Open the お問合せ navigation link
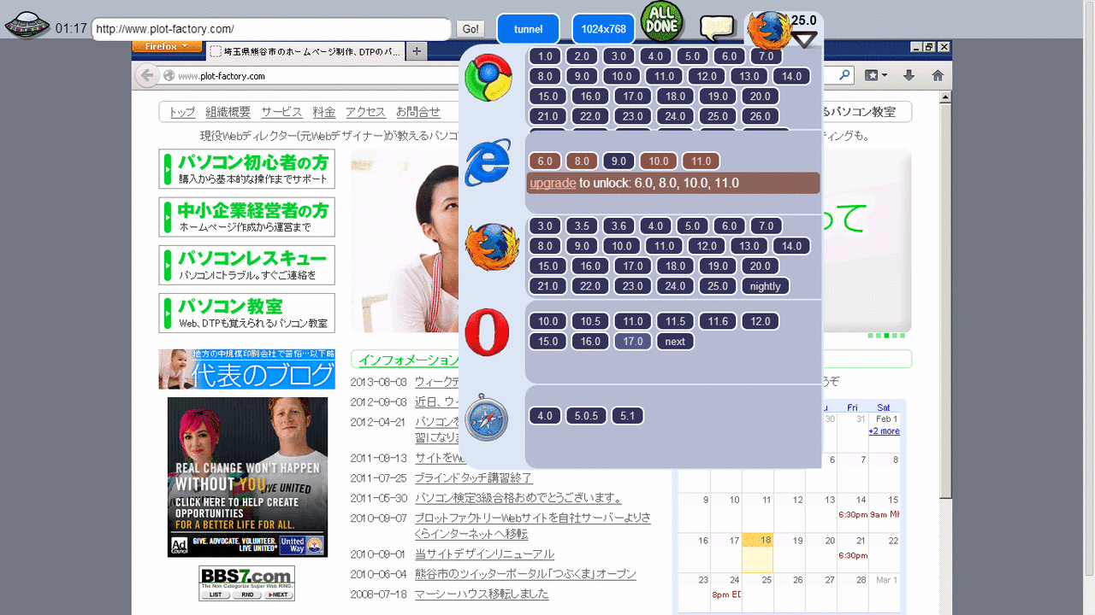 point(418,112)
